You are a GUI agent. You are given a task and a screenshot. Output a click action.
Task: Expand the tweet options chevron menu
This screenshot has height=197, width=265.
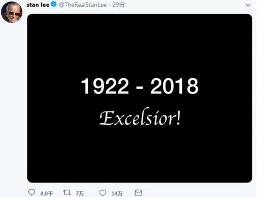click(x=248, y=5)
